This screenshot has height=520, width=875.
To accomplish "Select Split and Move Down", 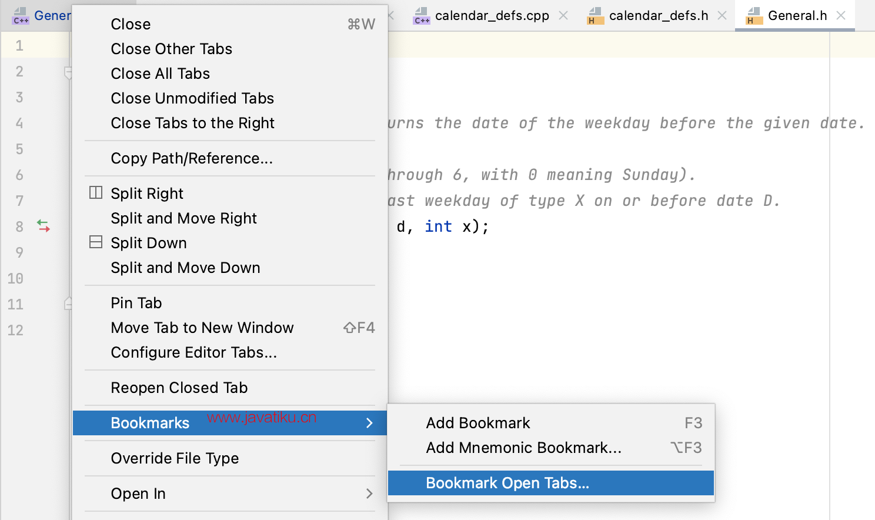I will [230, 268].
